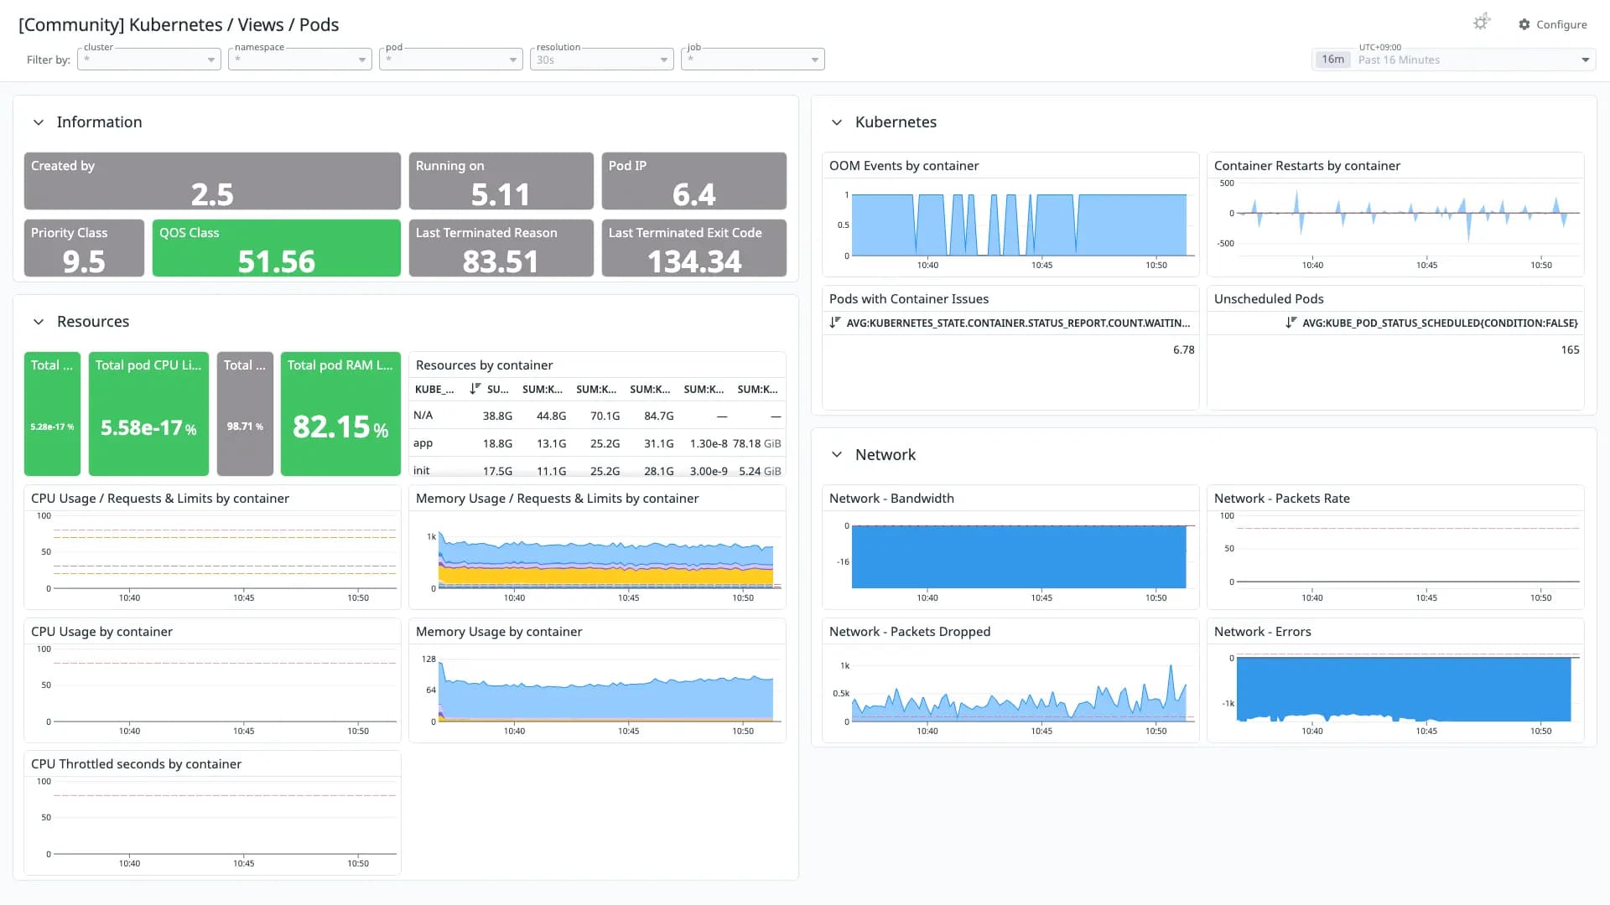
Task: Click the sort arrow in Resources by container header
Action: pos(475,389)
